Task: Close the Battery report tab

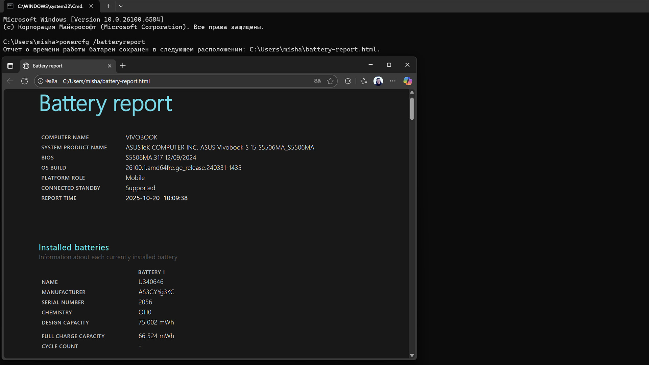Action: (110, 66)
